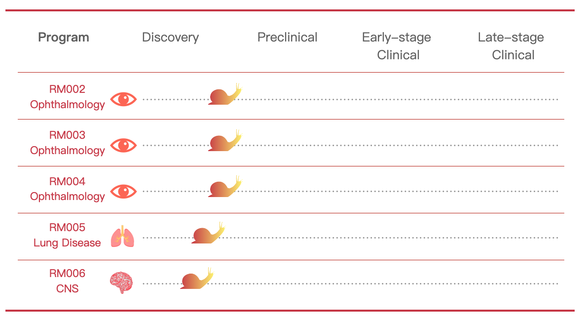Click the RM003 eye icon
Screen dimensions: 586x322
(123, 146)
